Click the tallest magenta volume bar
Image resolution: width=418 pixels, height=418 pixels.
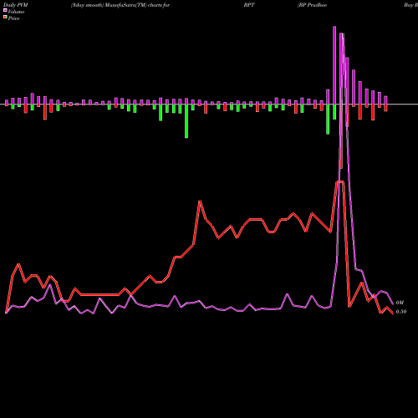(334, 65)
